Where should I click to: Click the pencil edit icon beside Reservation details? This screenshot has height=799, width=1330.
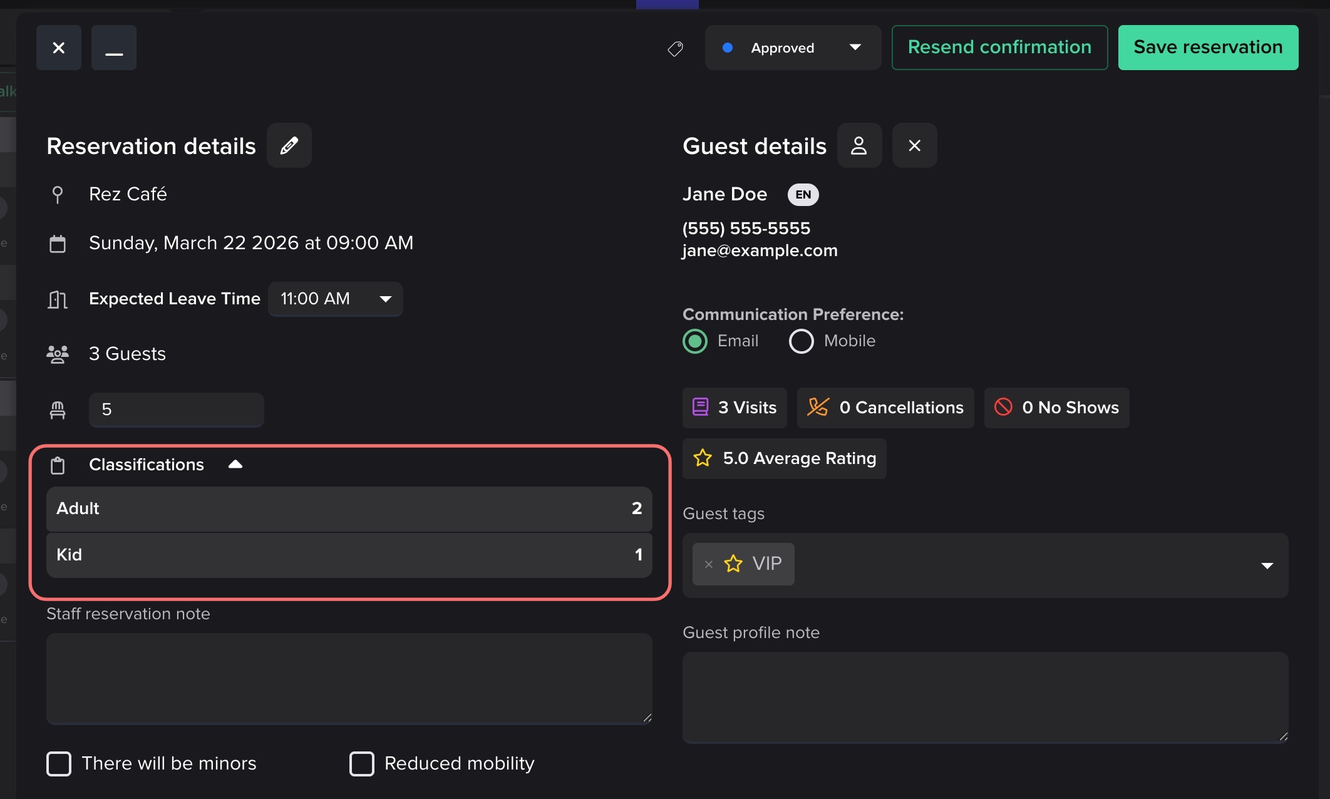(289, 145)
